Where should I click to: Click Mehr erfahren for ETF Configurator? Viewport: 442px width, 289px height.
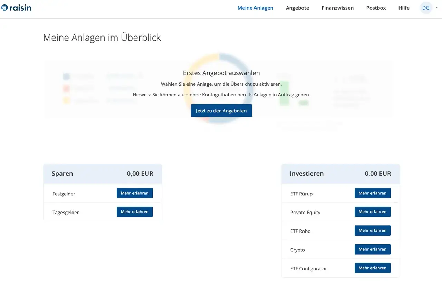pyautogui.click(x=373, y=268)
